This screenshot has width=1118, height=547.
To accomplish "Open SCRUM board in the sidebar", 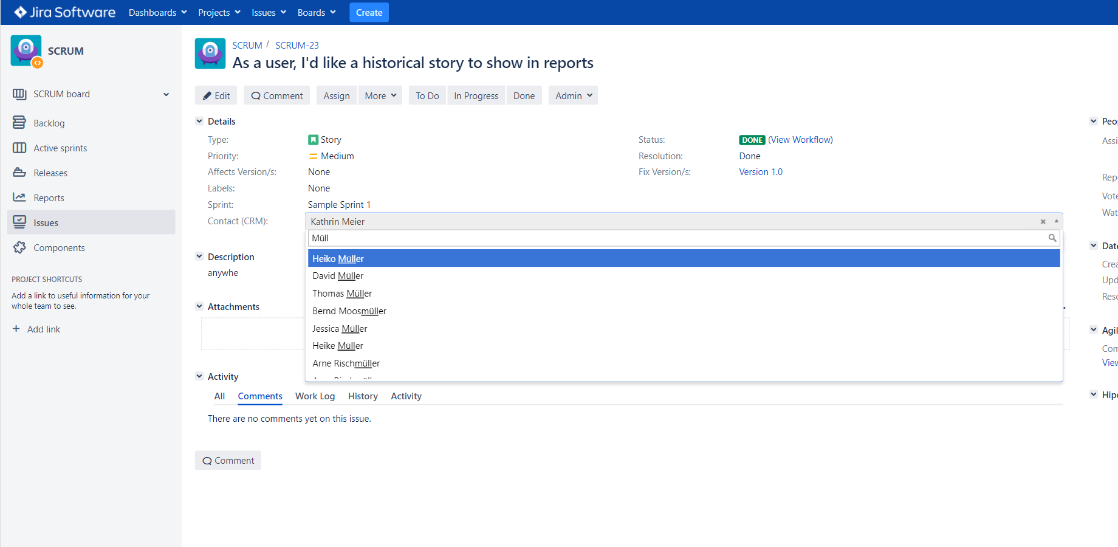I will (61, 94).
